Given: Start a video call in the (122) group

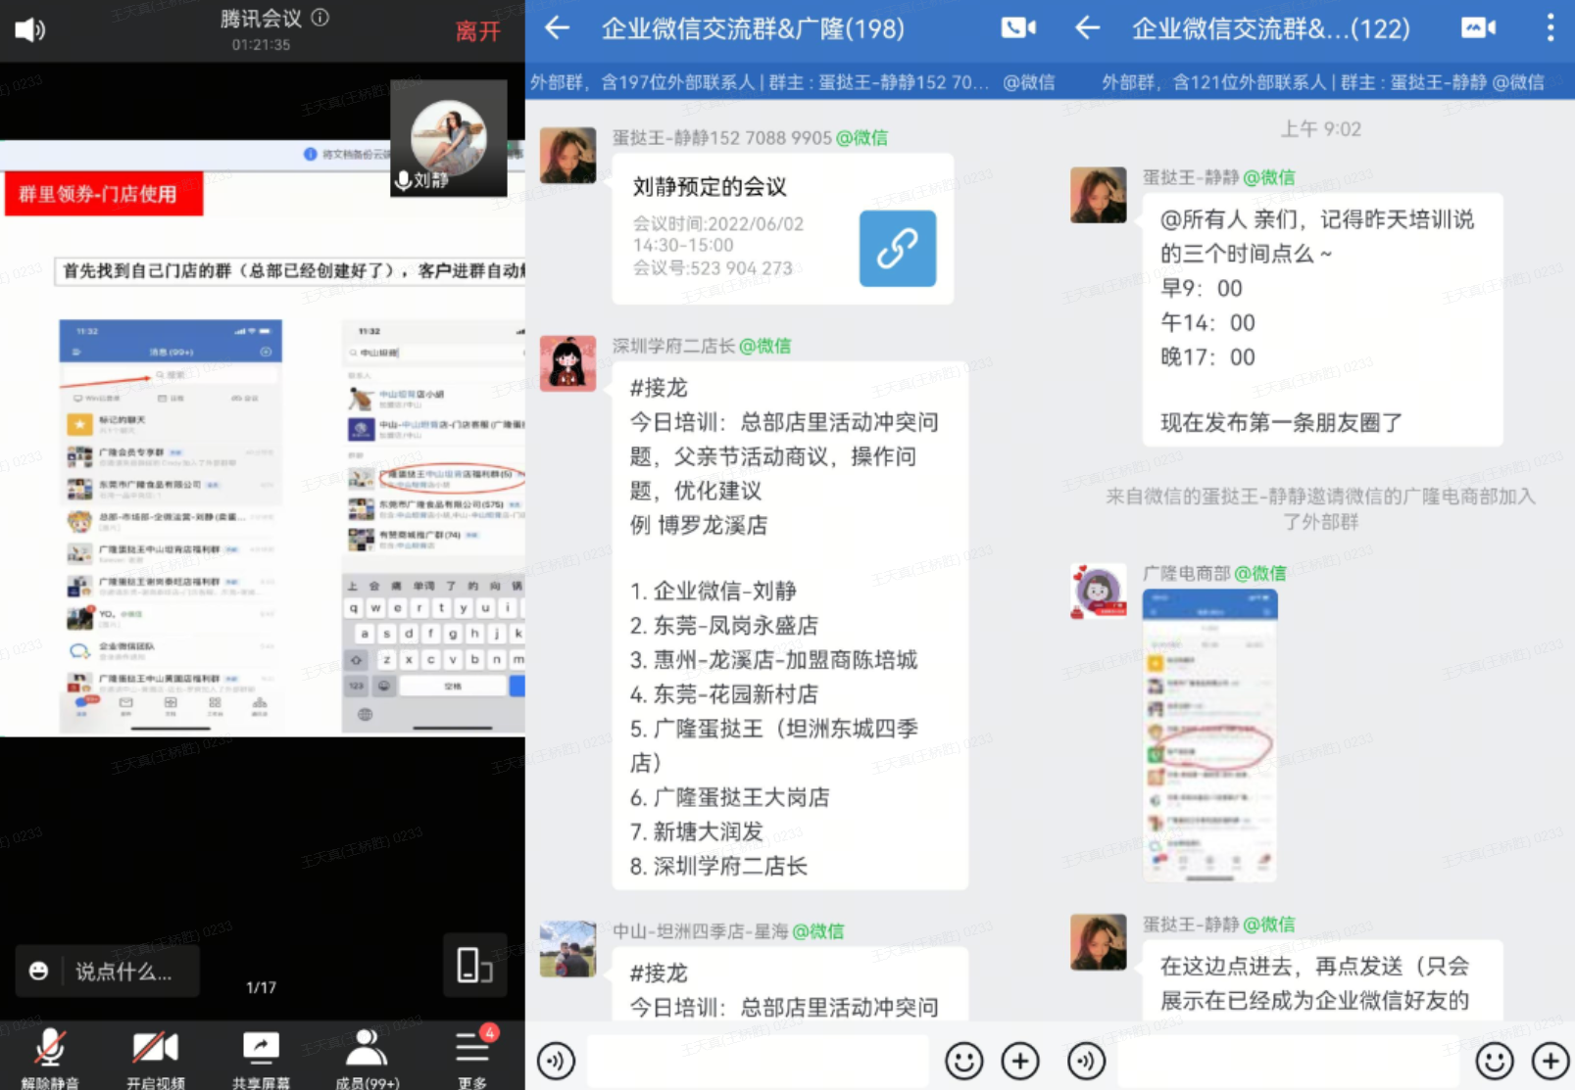Looking at the screenshot, I should pyautogui.click(x=1478, y=28).
